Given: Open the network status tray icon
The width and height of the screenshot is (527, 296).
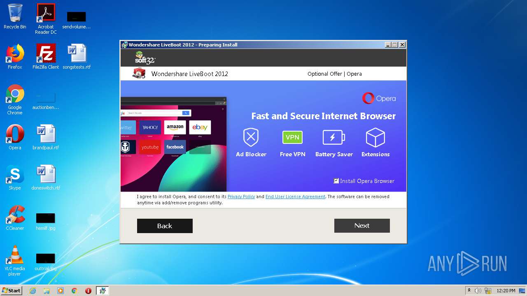Looking at the screenshot, I should pyautogui.click(x=488, y=291).
